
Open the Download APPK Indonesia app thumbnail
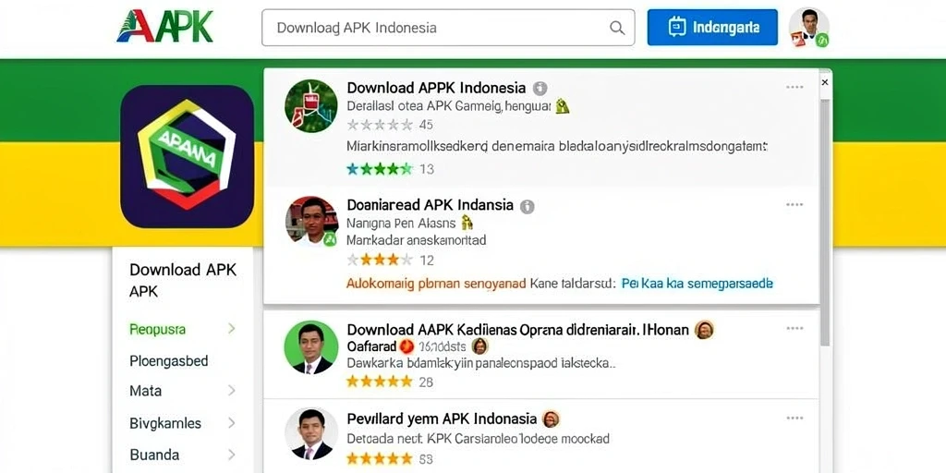click(310, 105)
